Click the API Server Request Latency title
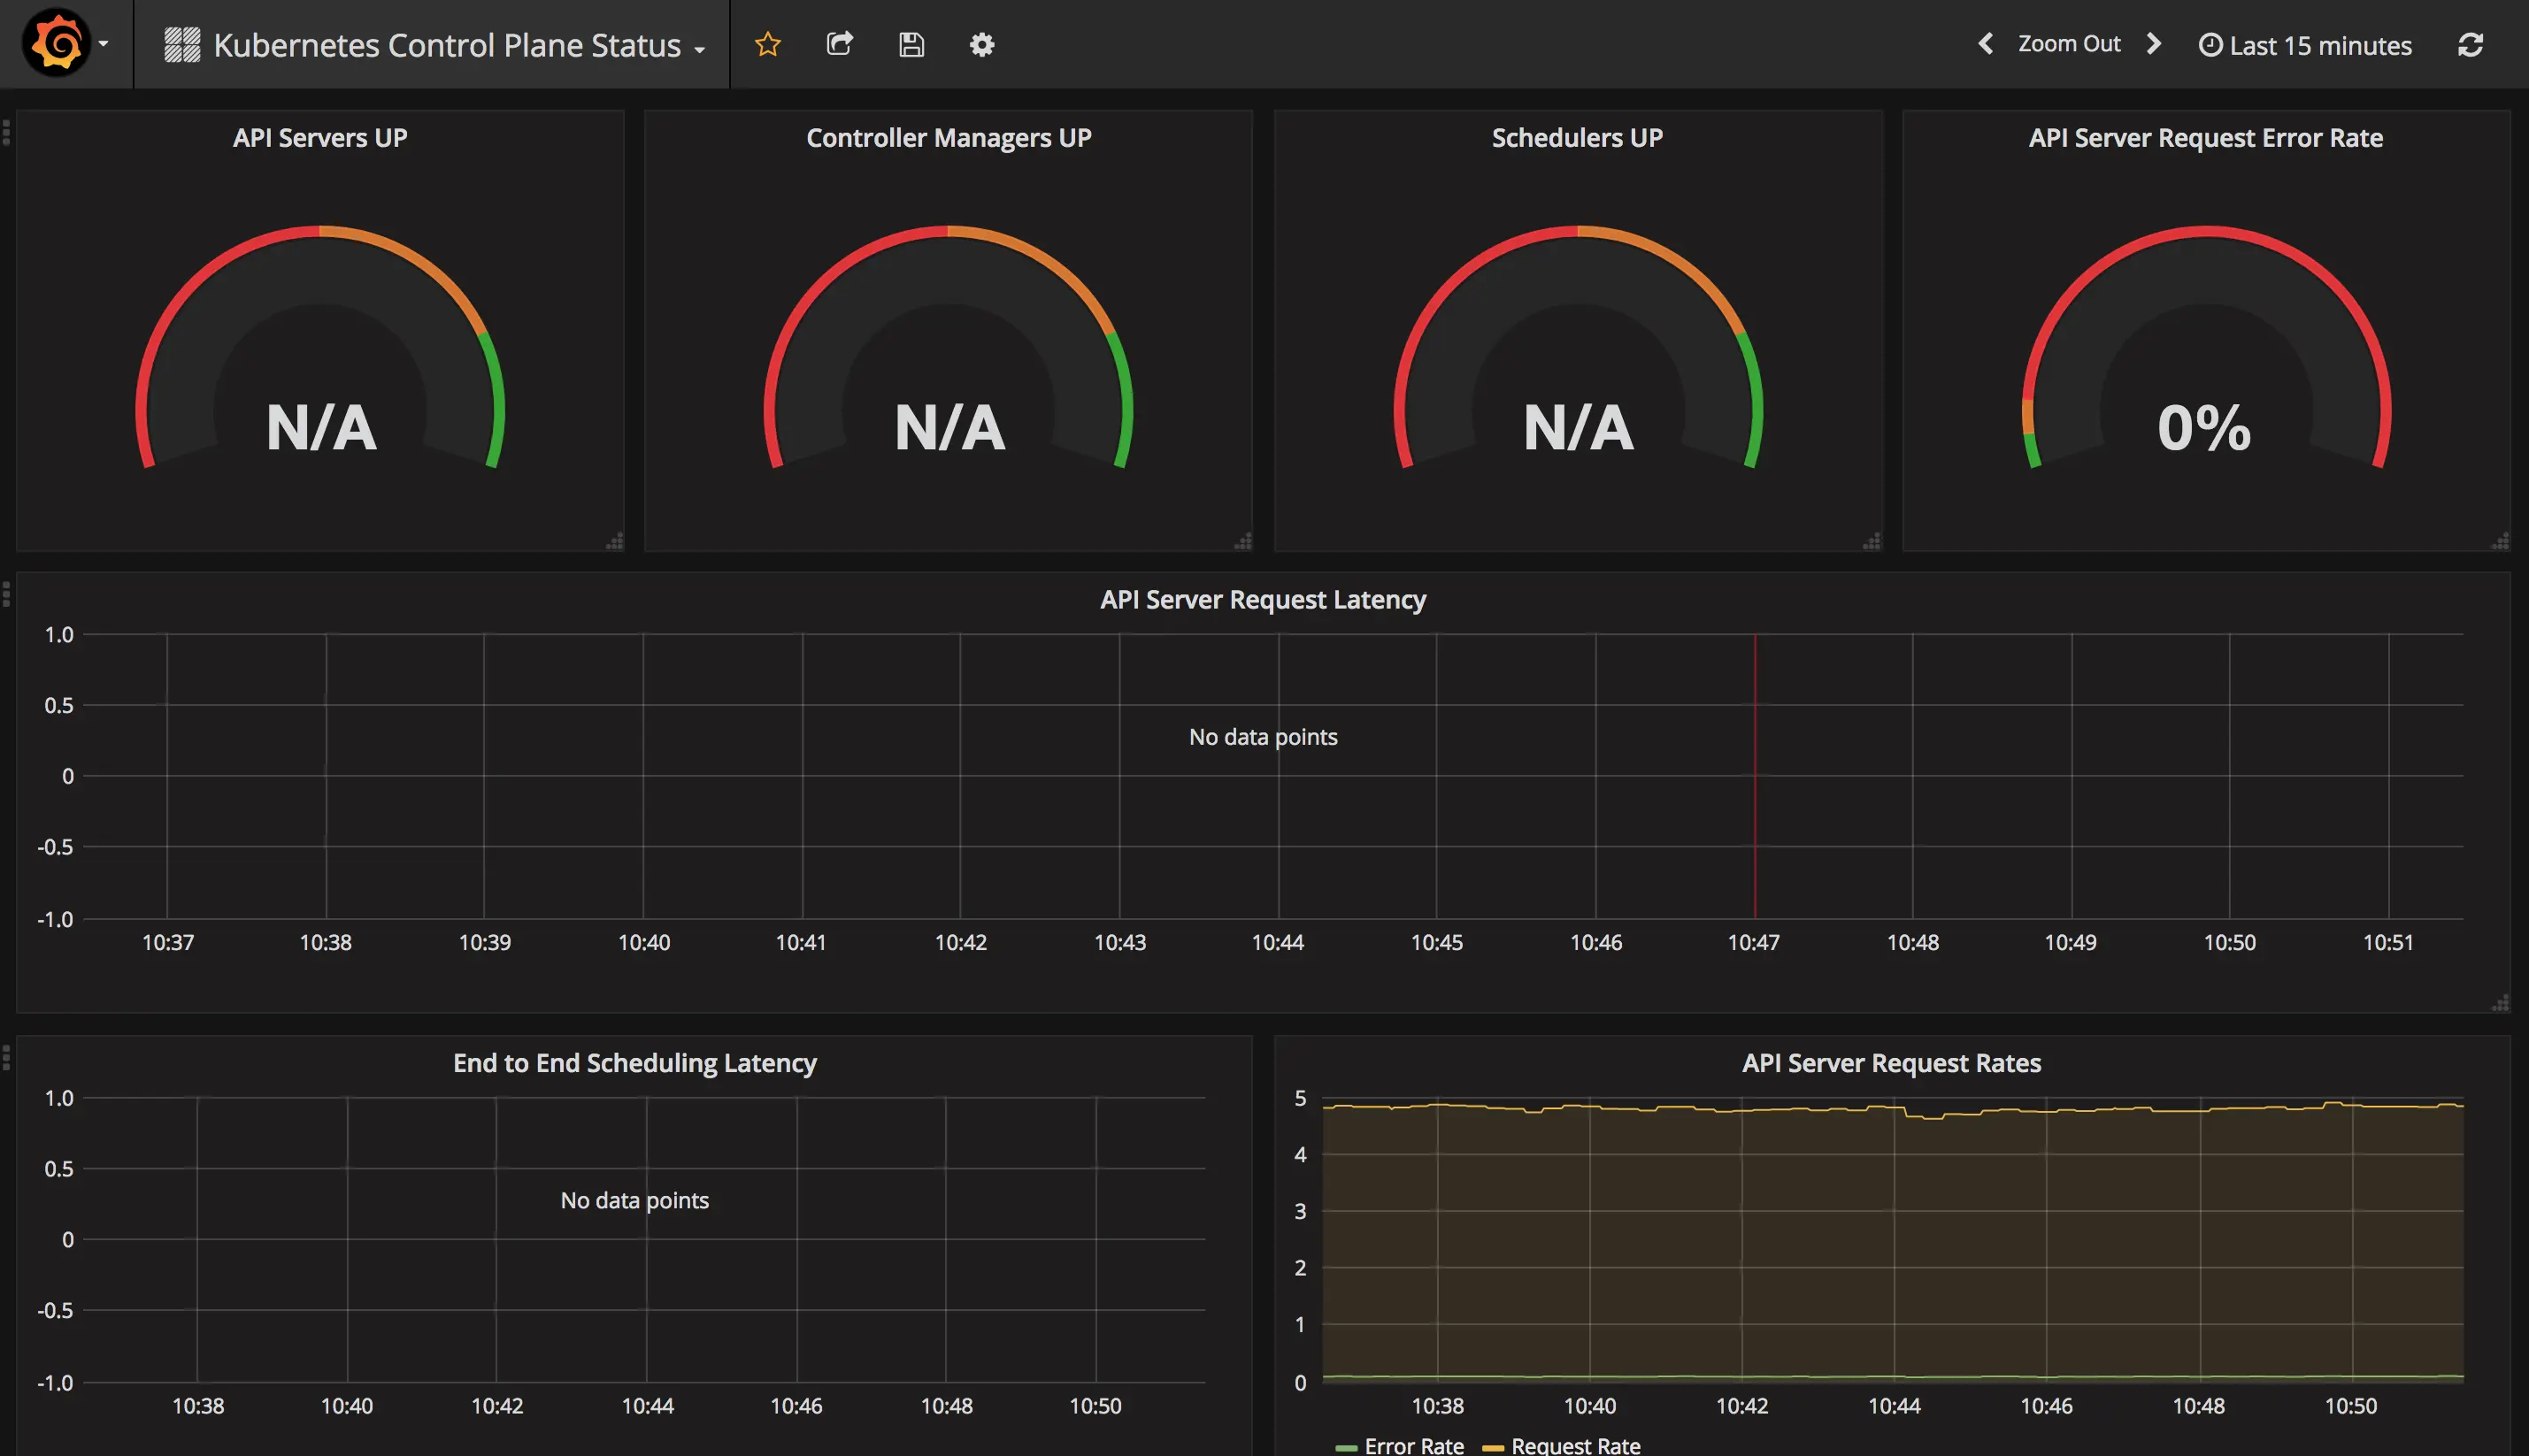Screen dimensions: 2529x1456 (x=1263, y=600)
